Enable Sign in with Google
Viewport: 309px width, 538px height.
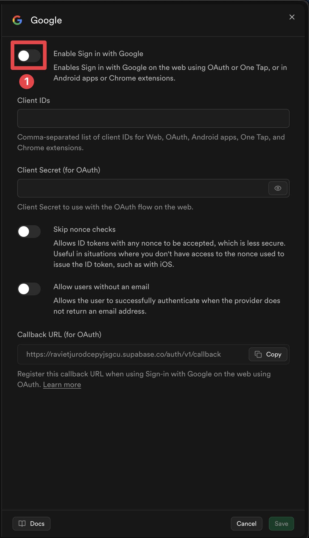tap(29, 56)
